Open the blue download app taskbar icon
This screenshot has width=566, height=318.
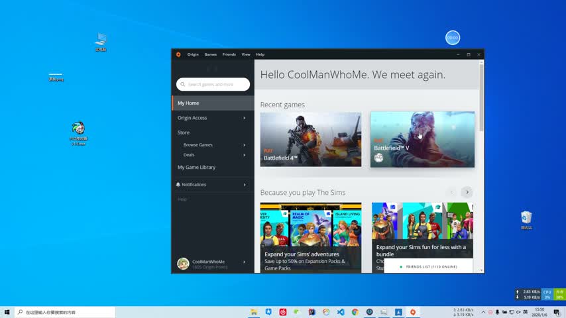coord(398,312)
